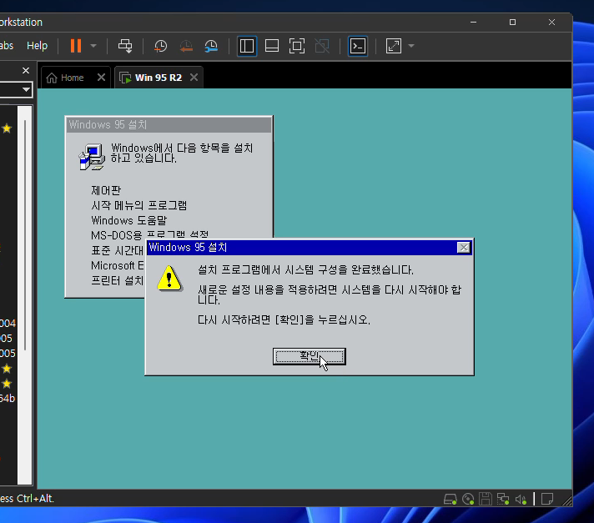
Task: Click the stretch guest display icon
Action: 394,46
